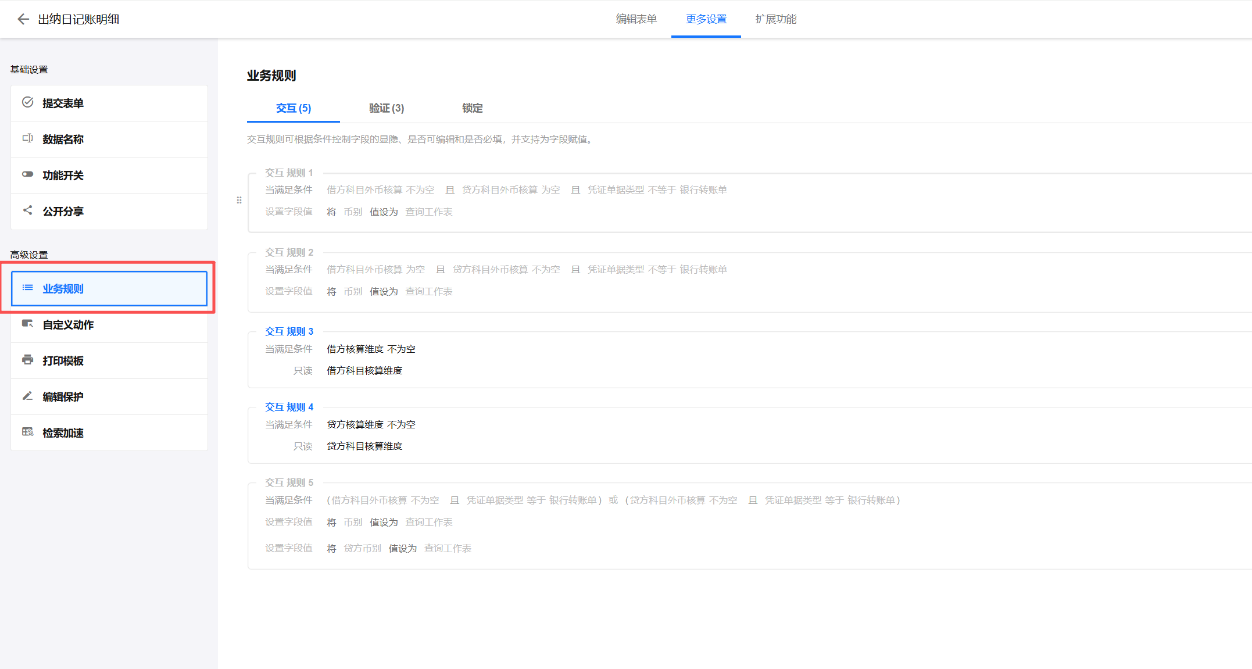Viewport: 1252px width, 669px height.
Task: Click the 编辑保护 pencil icon
Action: 27,396
